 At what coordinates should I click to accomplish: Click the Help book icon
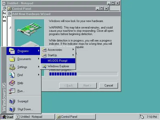click(12, 83)
